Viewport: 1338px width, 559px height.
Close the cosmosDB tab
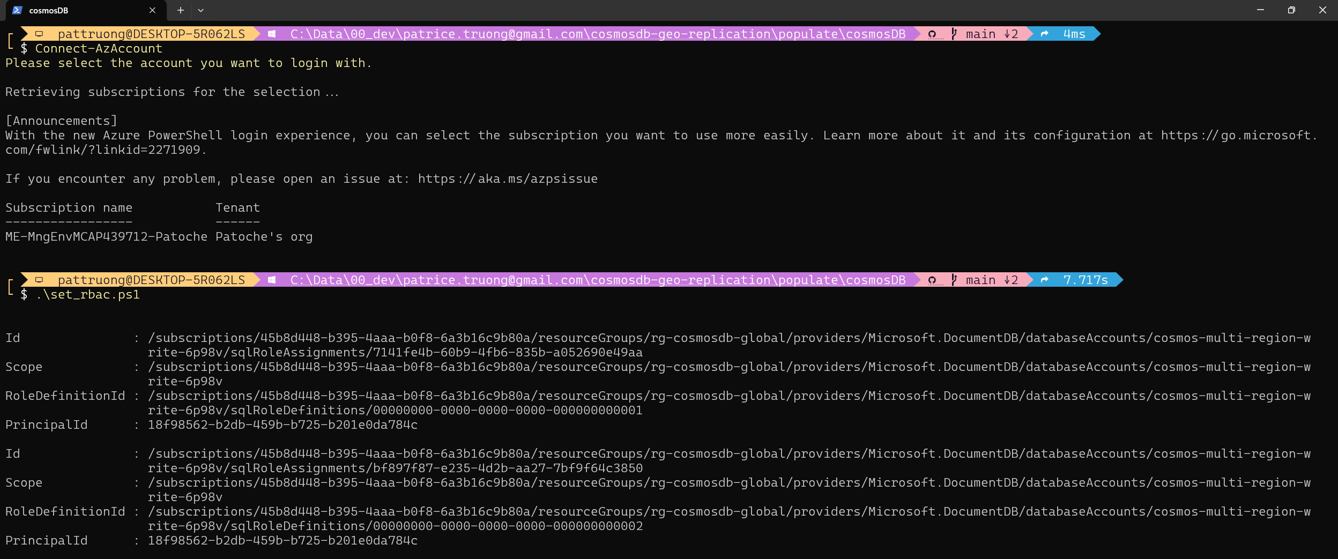coord(152,10)
